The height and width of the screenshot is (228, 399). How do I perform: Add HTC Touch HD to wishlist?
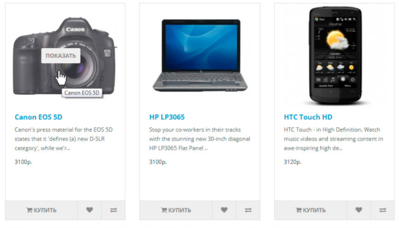[359, 210]
